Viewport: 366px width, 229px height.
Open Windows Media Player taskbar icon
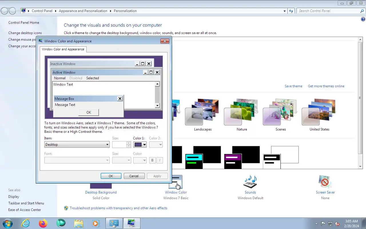(96, 223)
